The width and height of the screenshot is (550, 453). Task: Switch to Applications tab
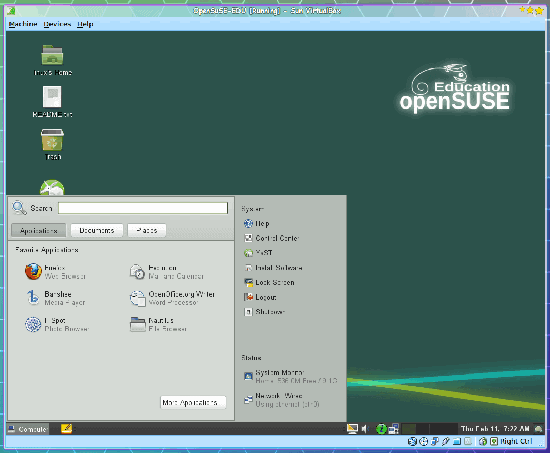click(38, 231)
